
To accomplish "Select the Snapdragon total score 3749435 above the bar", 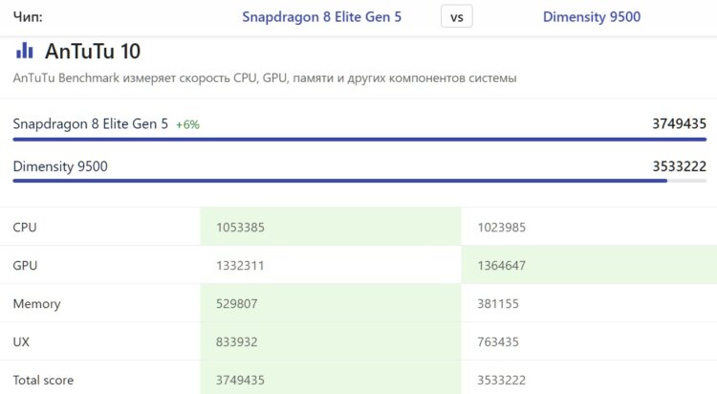I will point(679,123).
